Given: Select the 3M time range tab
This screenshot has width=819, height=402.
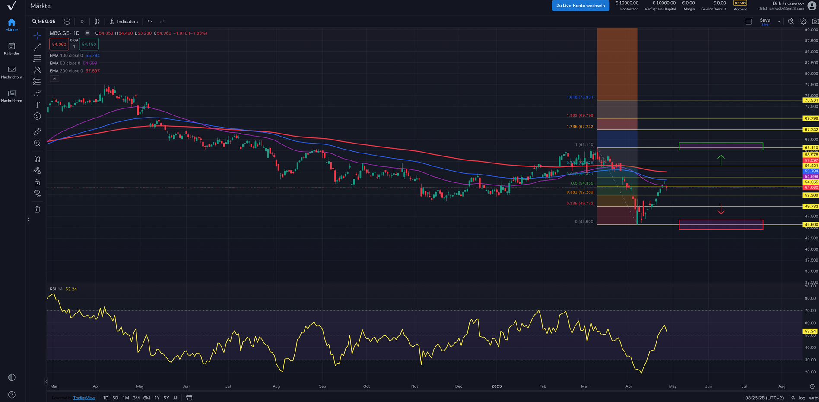Looking at the screenshot, I should pos(136,398).
